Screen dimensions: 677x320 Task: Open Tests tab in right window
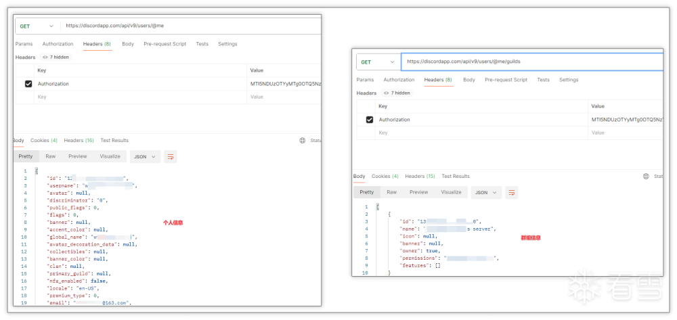(543, 80)
